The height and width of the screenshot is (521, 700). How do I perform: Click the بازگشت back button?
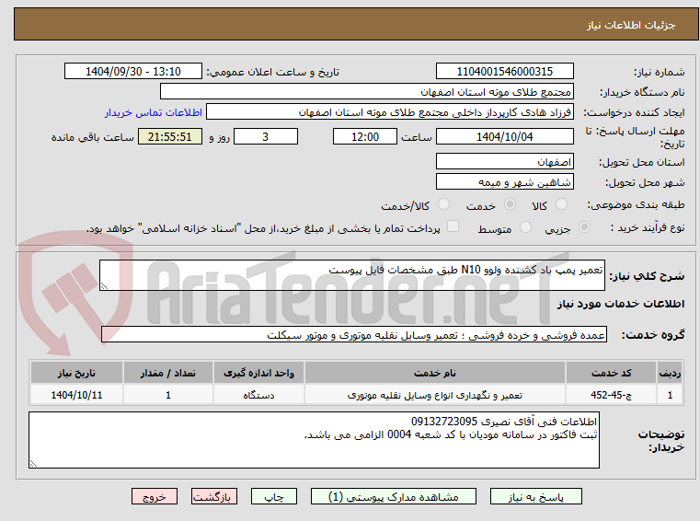coord(213,496)
